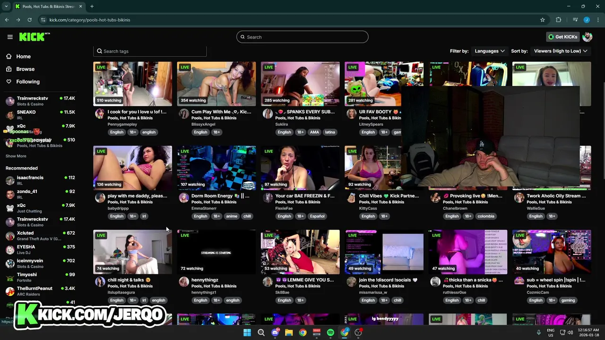Close the Pools, Hot Tubs & Bikinis tab
Screen dimensions: 605x340
click(x=80, y=6)
